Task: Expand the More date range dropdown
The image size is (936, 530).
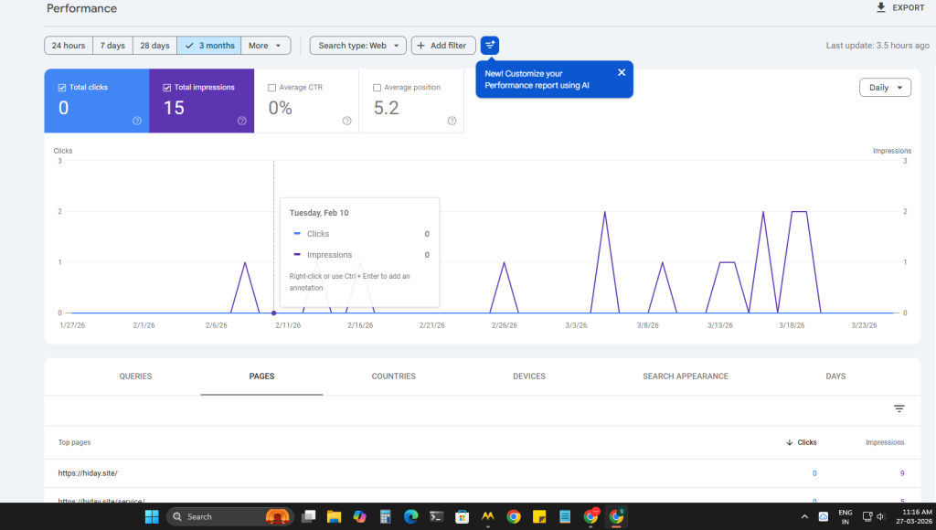Action: pyautogui.click(x=266, y=46)
